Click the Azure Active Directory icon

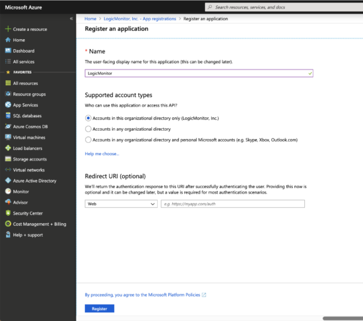coord(8,181)
